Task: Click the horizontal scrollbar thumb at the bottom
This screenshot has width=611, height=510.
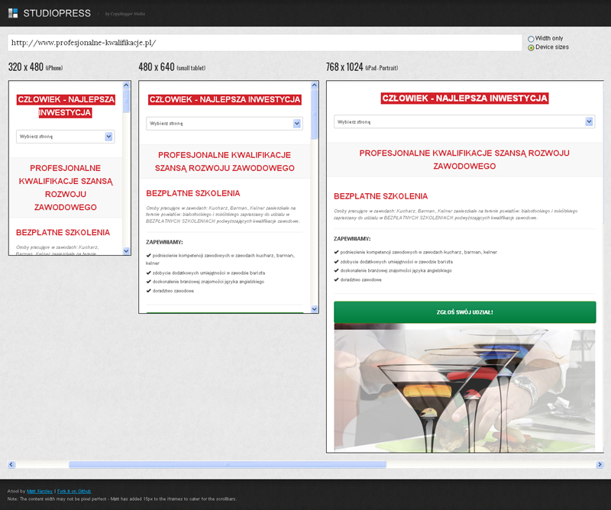Action: tap(227, 464)
